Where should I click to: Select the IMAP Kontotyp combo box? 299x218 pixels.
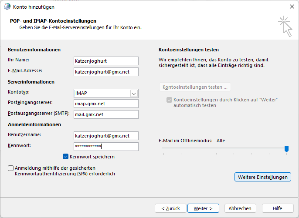point(106,93)
